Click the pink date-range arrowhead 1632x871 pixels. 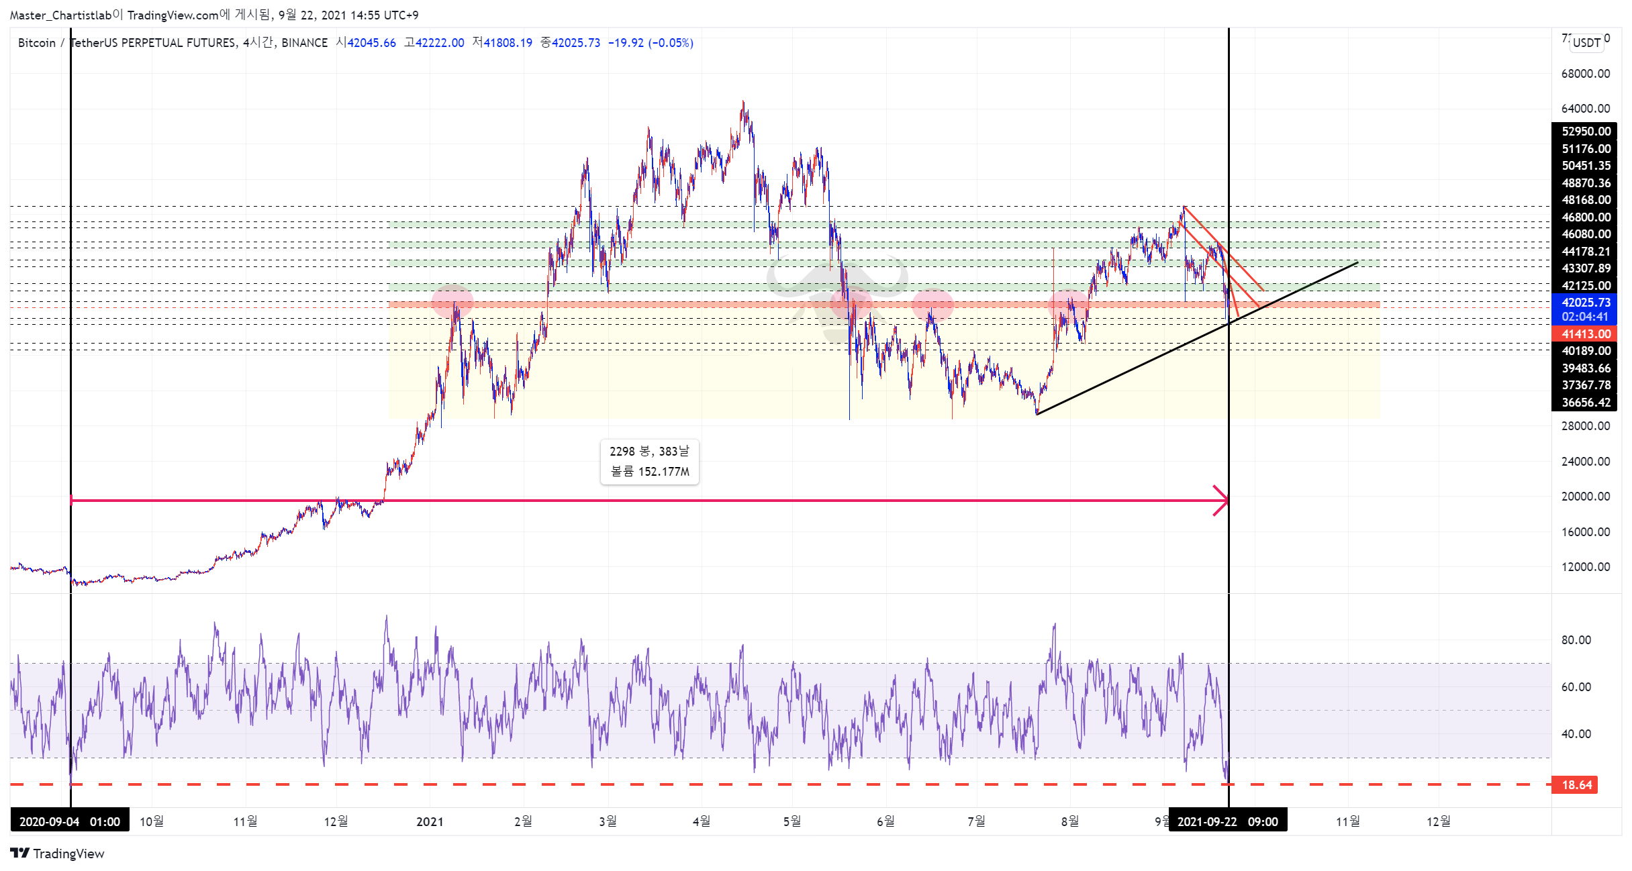point(1220,501)
